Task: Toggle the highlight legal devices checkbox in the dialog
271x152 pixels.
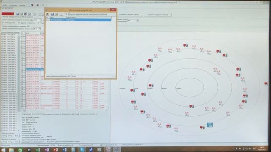Action: click(x=66, y=14)
